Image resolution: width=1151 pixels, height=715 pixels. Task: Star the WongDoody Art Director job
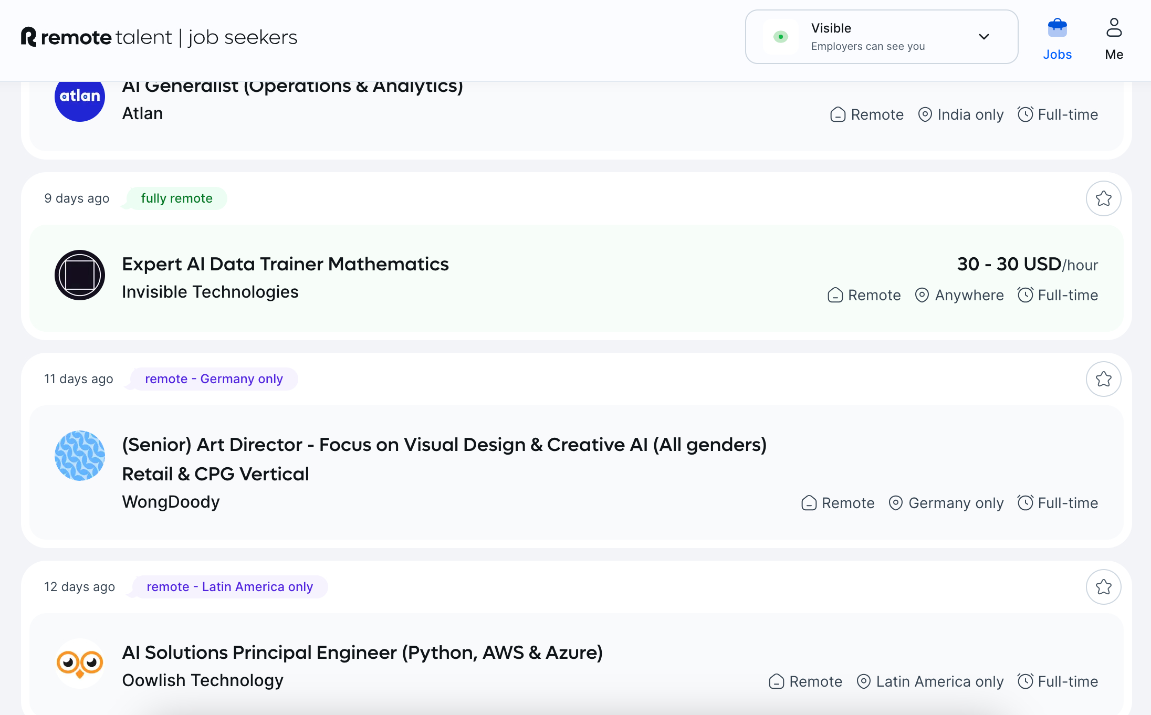[x=1103, y=379]
